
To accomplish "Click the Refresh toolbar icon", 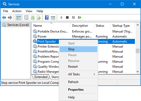I will [x=33, y=17].
